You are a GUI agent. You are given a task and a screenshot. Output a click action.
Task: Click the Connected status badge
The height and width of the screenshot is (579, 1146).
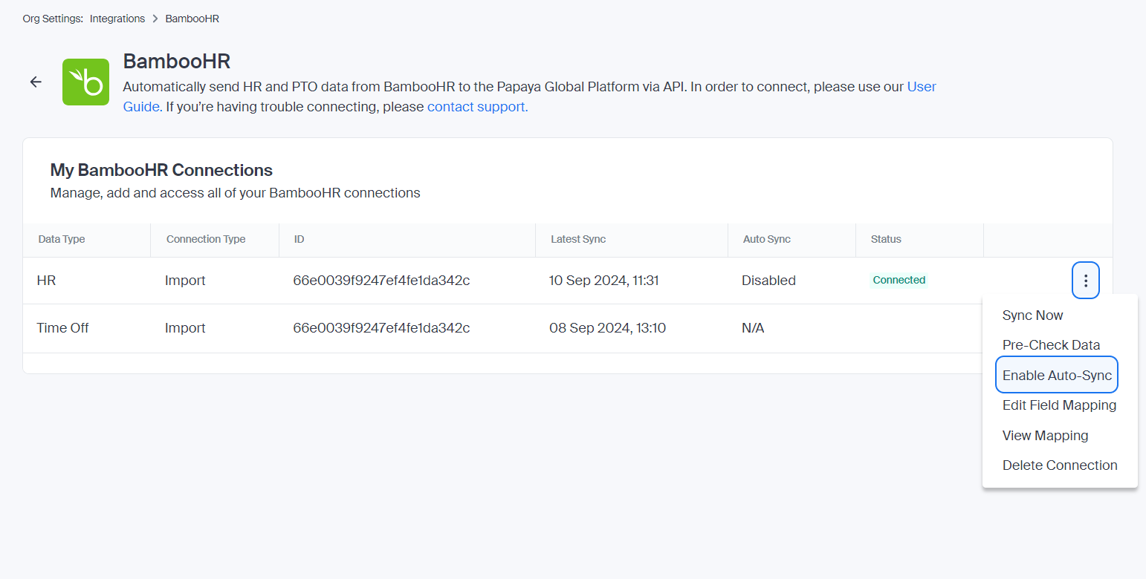point(899,280)
